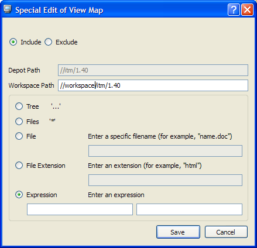
Task: Click the file extension input box
Action: pos(165,180)
